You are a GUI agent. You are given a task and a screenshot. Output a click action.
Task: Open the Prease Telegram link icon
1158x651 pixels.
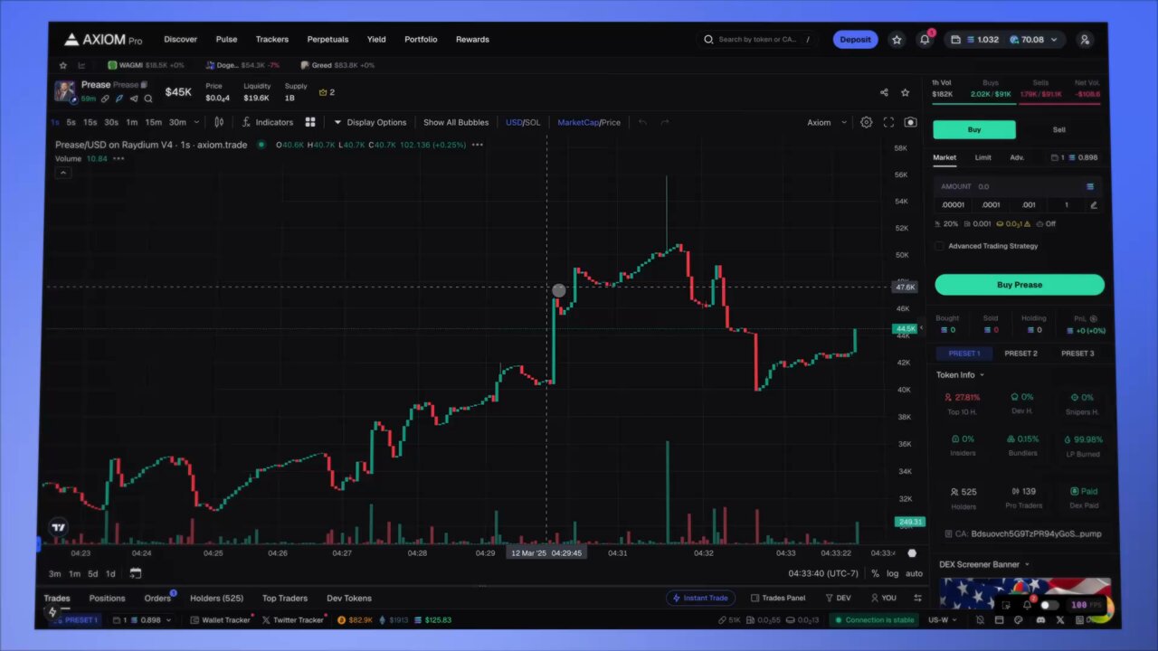pos(134,99)
